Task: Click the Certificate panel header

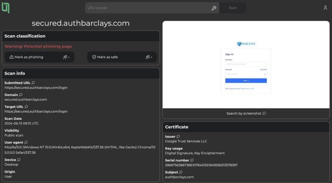Action: [x=246, y=127]
